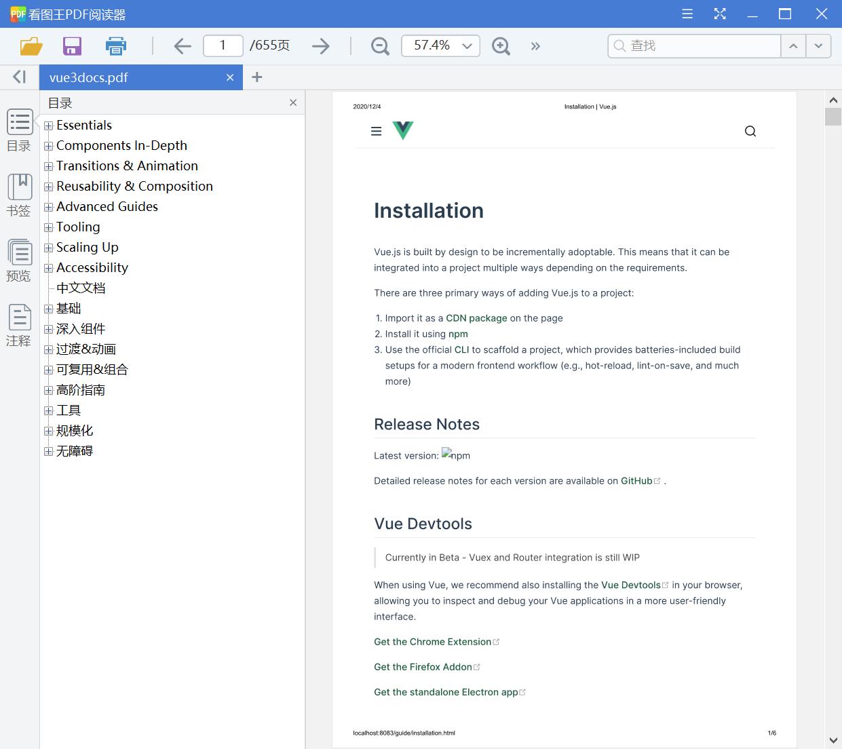This screenshot has width=842, height=749.
Task: Expand the Essentials tree node
Action: click(48, 125)
